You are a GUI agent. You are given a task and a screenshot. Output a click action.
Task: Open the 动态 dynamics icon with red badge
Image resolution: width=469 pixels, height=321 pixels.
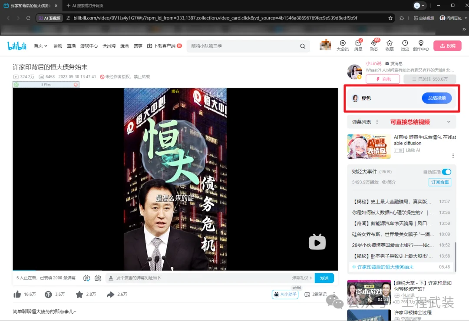coord(374,45)
